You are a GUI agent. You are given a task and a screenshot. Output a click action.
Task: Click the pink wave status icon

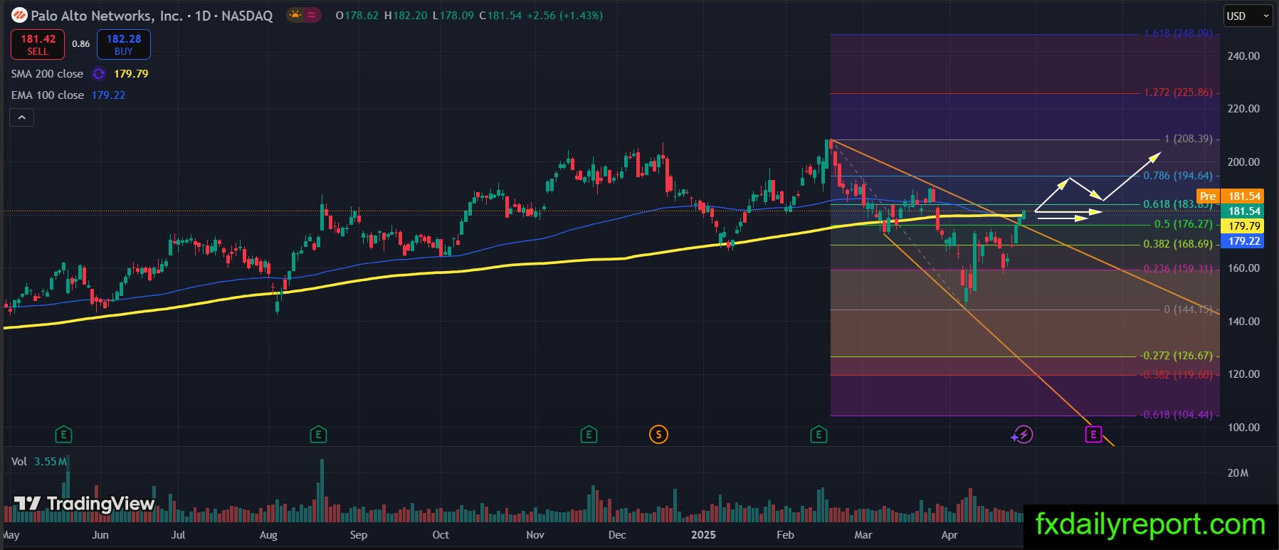coord(312,14)
